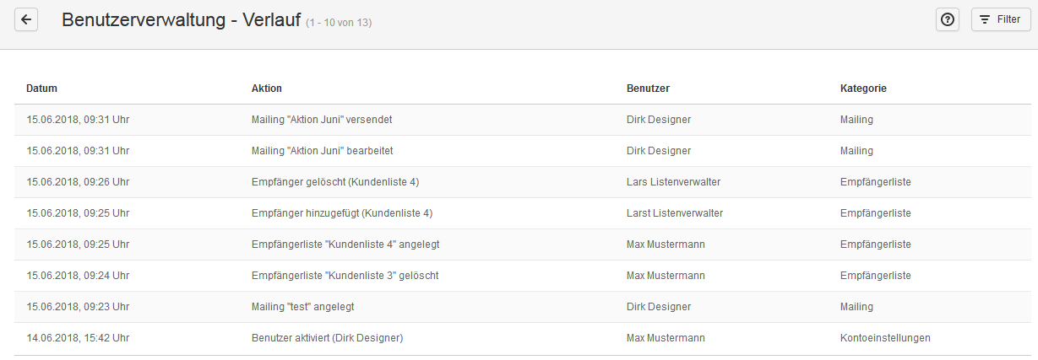This screenshot has width=1038, height=360.
Task: Select 'Empfängerliste "Kundenliste 4" angelegt' row
Action: click(522, 244)
